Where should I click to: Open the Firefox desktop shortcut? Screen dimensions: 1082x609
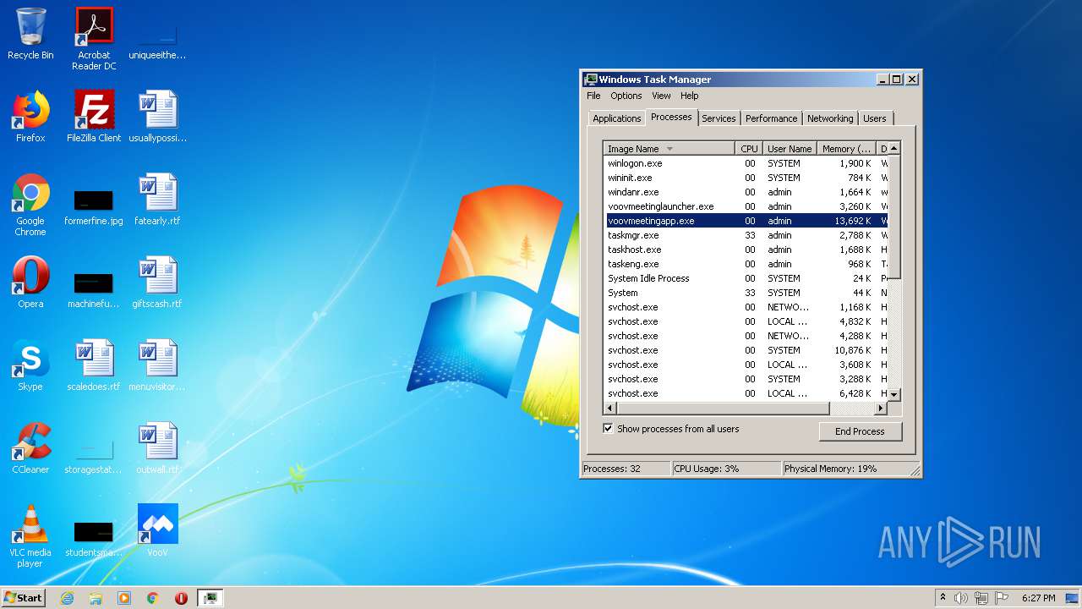click(30, 117)
